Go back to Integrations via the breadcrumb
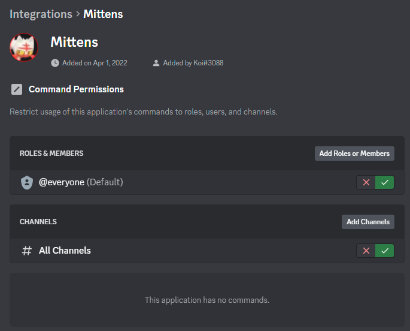Viewport: 410px width, 331px height. (x=40, y=14)
